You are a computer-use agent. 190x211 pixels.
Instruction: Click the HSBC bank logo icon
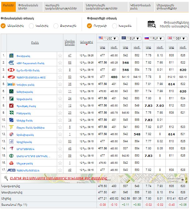11,77
